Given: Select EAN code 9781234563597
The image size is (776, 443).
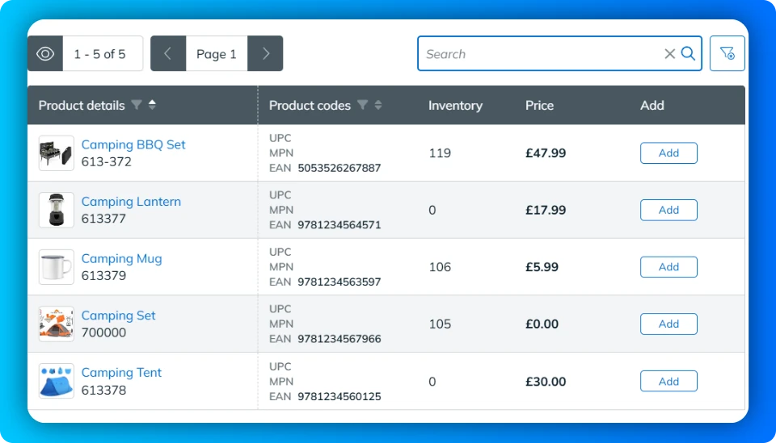Looking at the screenshot, I should pos(339,282).
